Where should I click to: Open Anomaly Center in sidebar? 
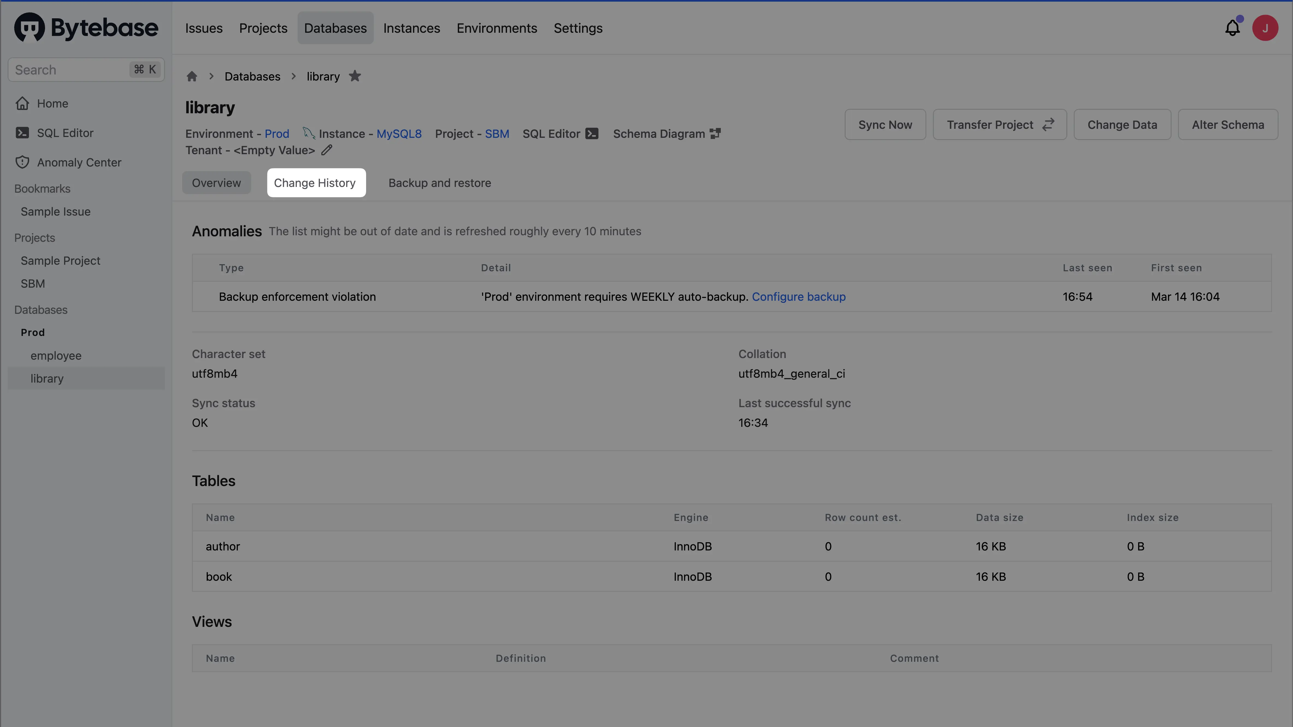click(79, 163)
